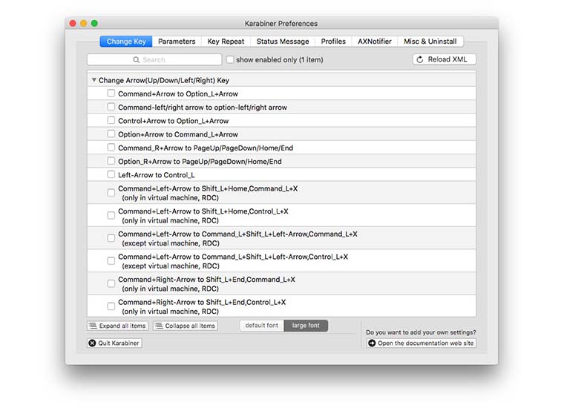This screenshot has height=408, width=564.
Task: Open the Profiles tab
Action: pyautogui.click(x=333, y=42)
